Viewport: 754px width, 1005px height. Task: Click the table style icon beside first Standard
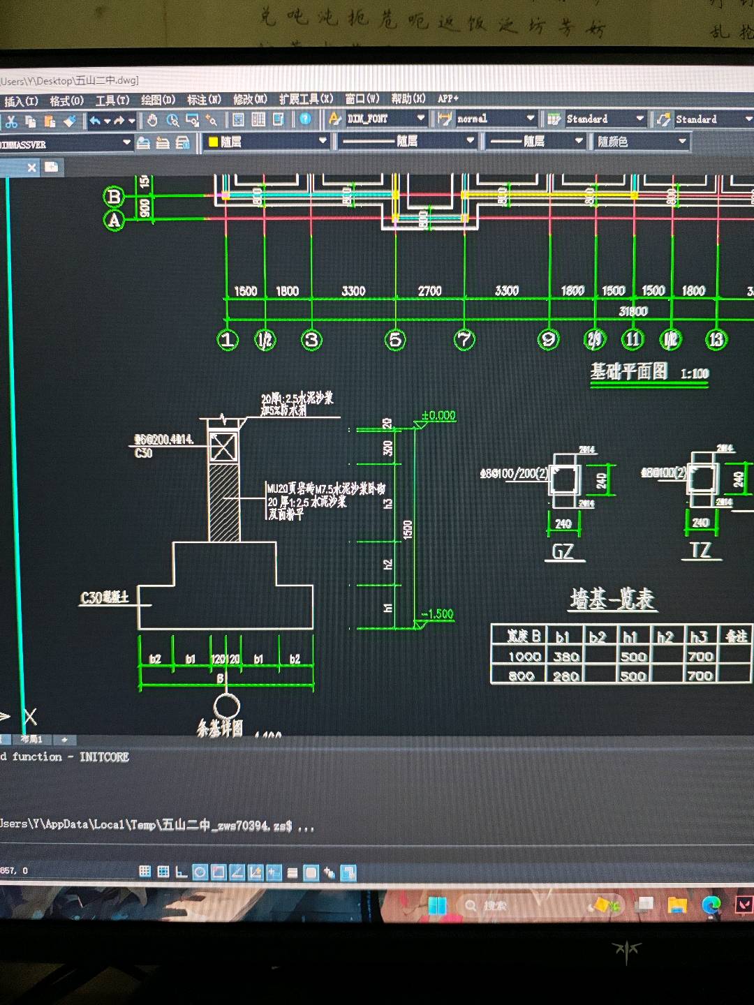pyautogui.click(x=554, y=119)
